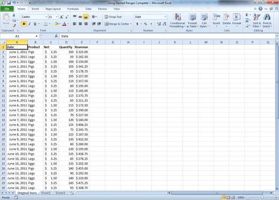Click the Cut scissors icon
Image resolution: width=279 pixels, height=200 pixels.
(14, 15)
